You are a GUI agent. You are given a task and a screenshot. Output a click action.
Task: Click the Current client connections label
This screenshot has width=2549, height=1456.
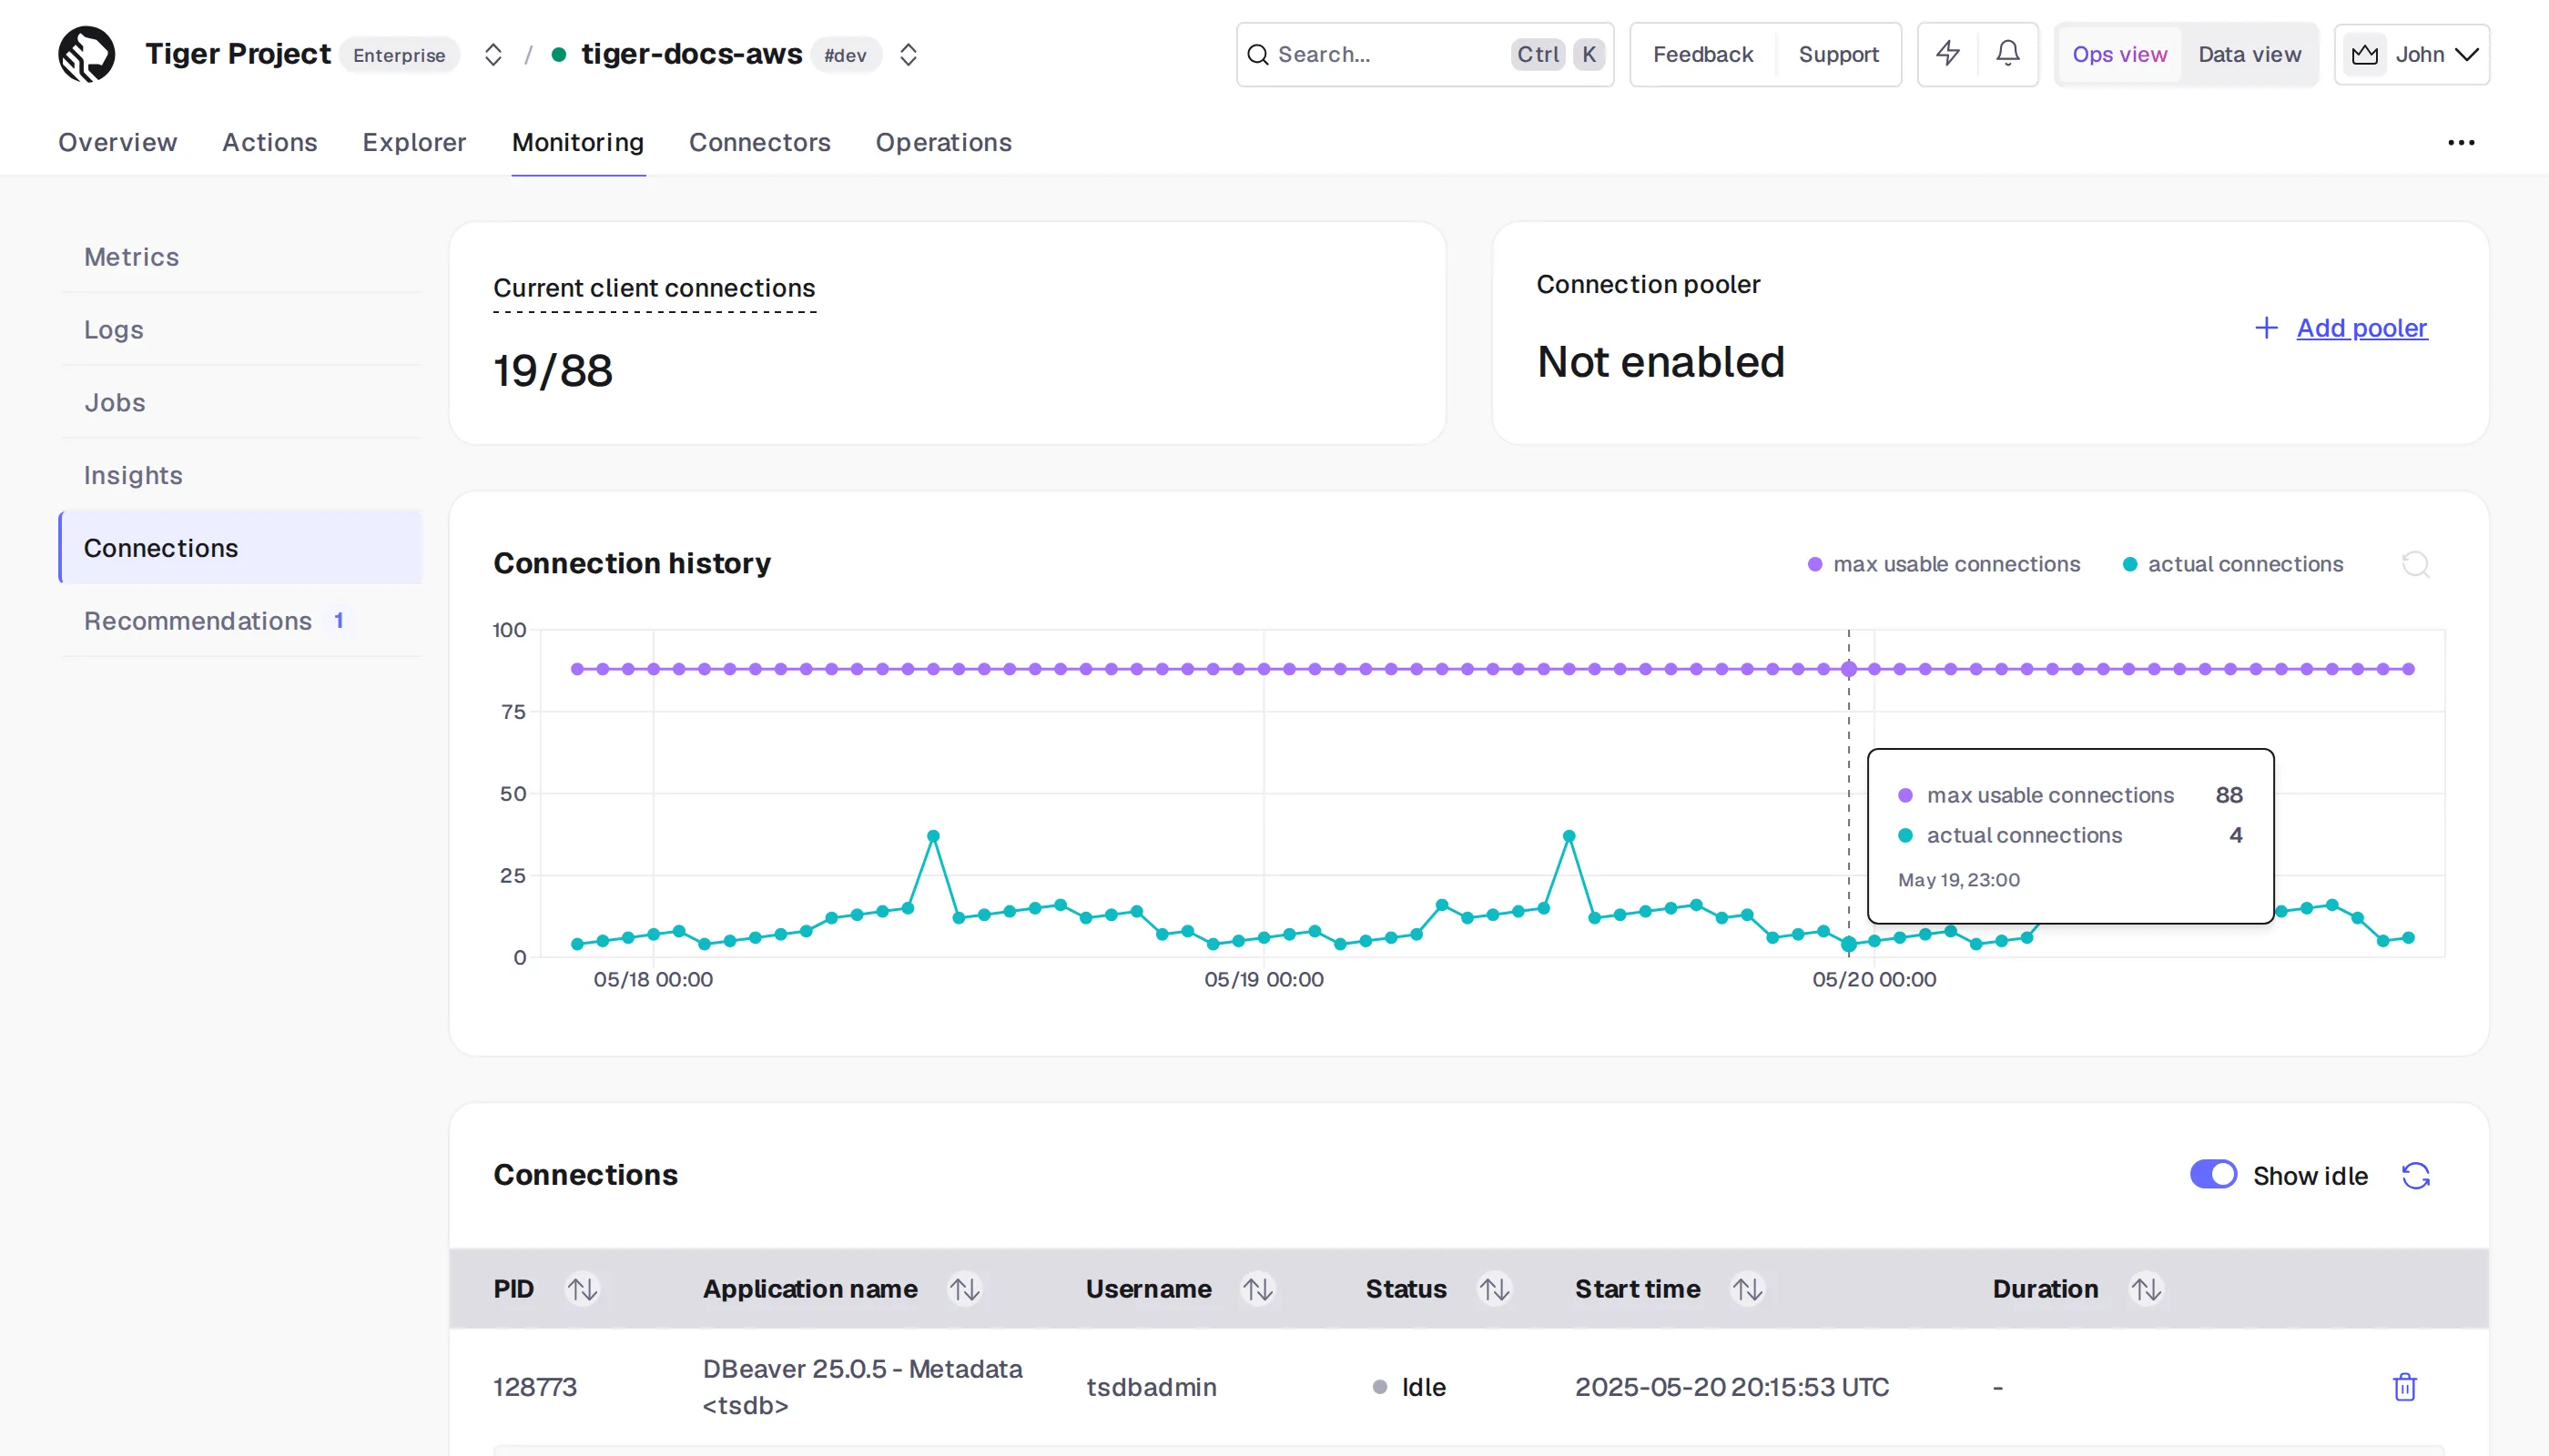(655, 288)
